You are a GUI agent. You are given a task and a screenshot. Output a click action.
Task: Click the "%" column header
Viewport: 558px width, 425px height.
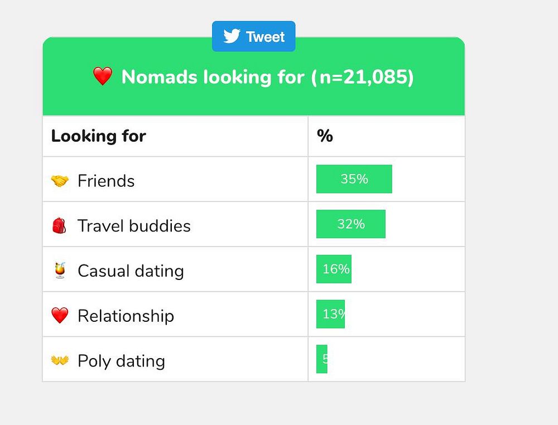click(325, 136)
